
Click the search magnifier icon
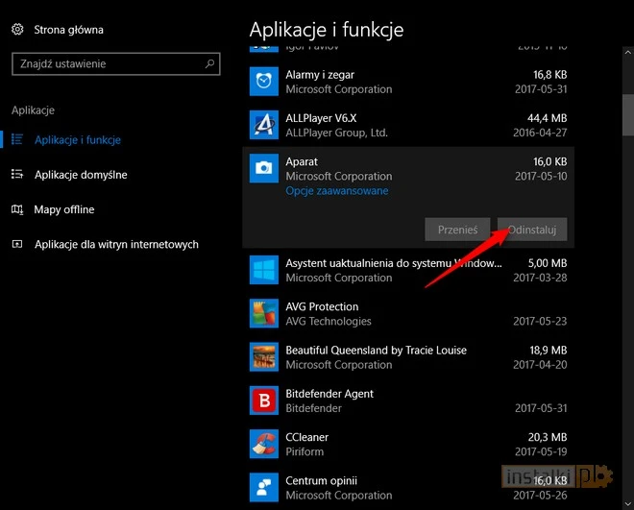coord(209,64)
